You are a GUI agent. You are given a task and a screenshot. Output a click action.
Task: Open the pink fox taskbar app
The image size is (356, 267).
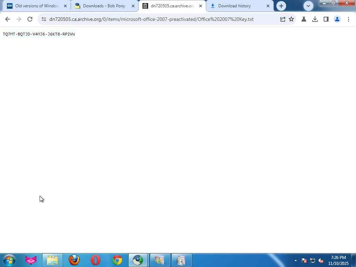pos(31,260)
